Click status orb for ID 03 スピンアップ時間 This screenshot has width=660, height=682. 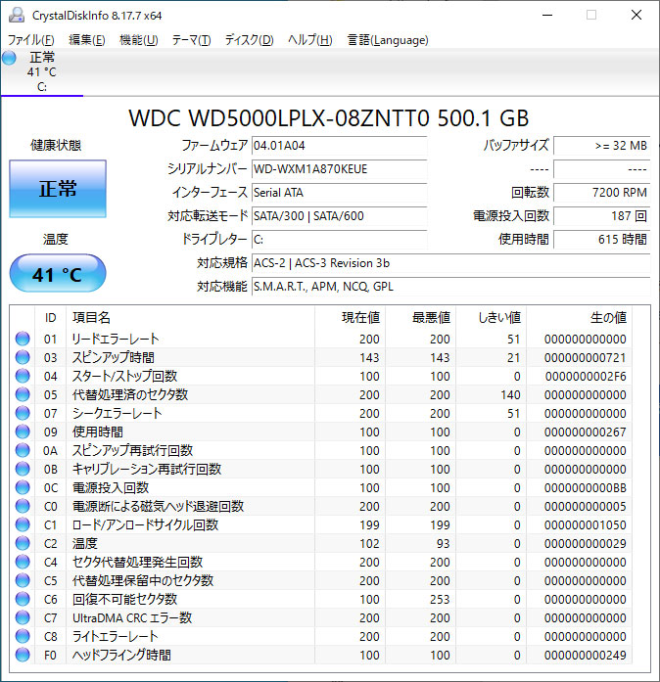[x=23, y=357]
